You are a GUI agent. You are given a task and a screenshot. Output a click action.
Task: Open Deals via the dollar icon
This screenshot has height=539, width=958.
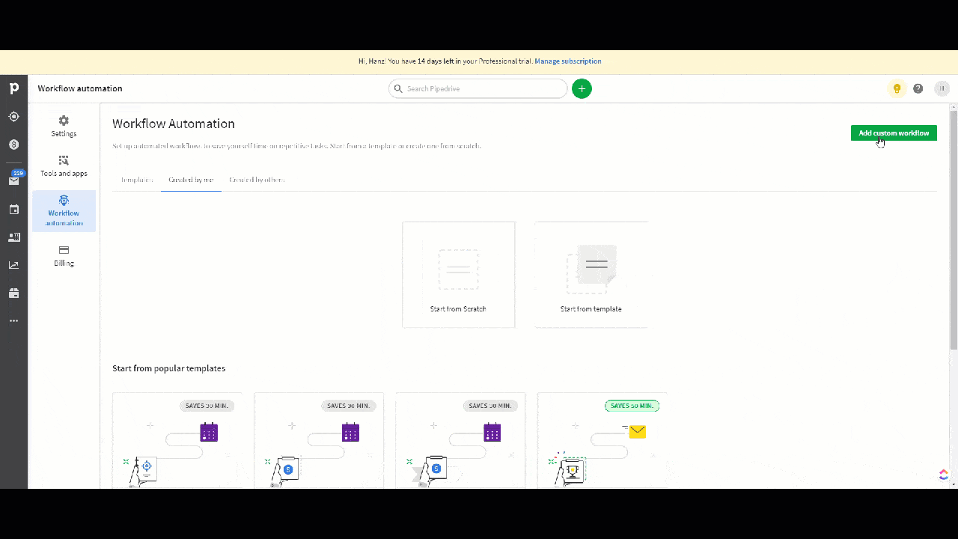(13, 144)
